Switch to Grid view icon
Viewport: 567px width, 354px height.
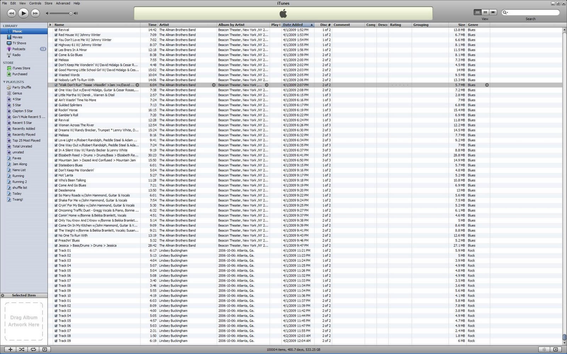tap(485, 12)
